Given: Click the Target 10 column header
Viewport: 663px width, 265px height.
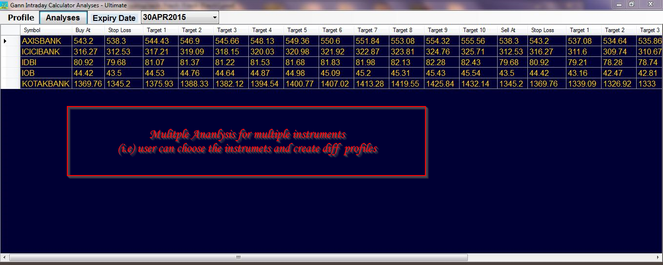Looking at the screenshot, I should 478,30.
